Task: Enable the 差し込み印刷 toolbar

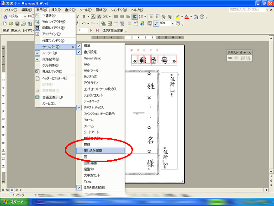Action: (100, 151)
